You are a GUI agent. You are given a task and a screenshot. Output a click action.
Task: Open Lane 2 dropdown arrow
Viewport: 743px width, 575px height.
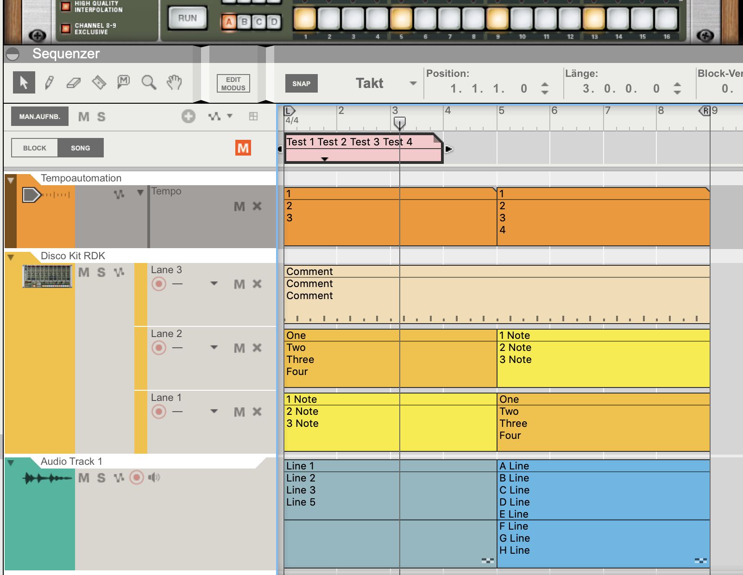pyautogui.click(x=214, y=347)
